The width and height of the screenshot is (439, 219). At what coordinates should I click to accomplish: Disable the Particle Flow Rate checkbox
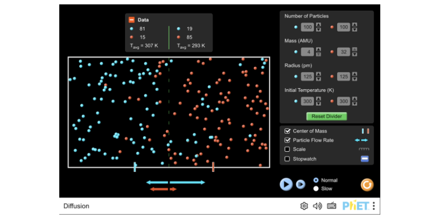(x=287, y=140)
